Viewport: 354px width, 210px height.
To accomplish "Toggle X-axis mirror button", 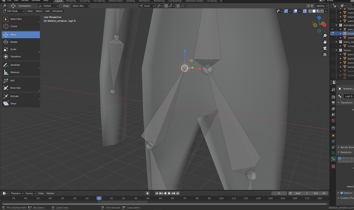I will click(x=312, y=6).
